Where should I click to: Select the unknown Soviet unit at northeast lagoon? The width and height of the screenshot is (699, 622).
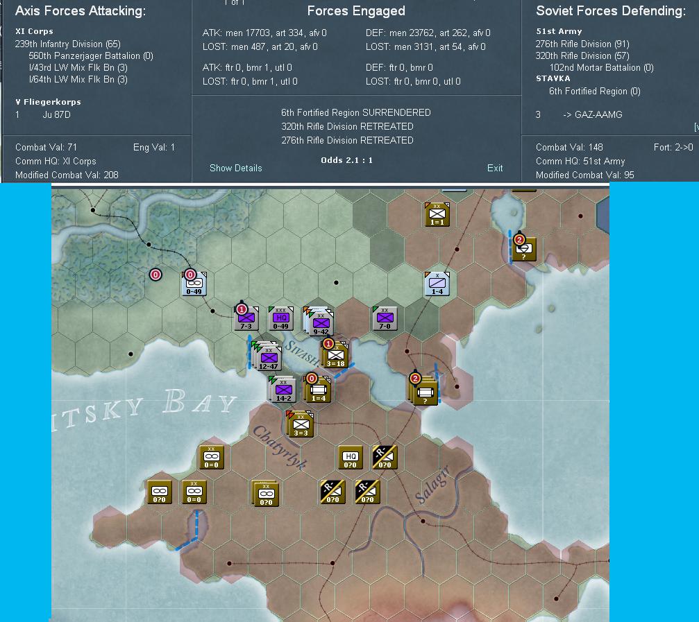click(524, 249)
